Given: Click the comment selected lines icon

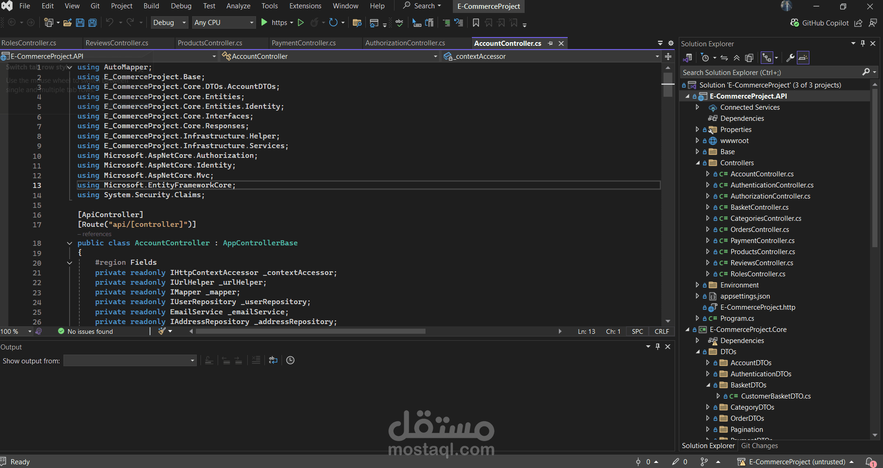Looking at the screenshot, I should coord(446,23).
